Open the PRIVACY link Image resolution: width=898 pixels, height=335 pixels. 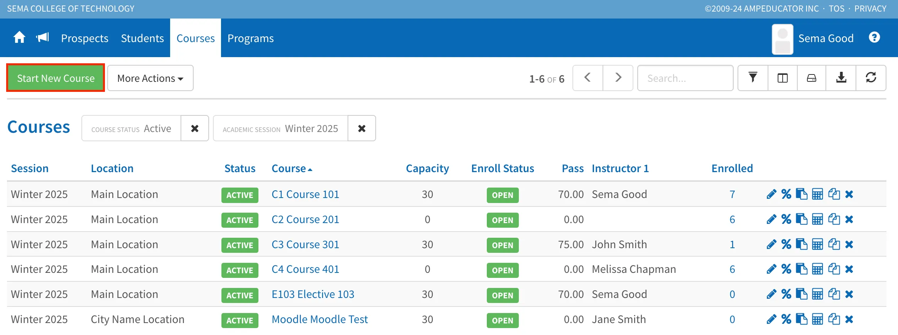870,8
